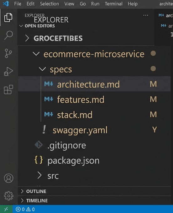Open the Explorer view in activity bar
This screenshot has height=213, width=173.
8,17
